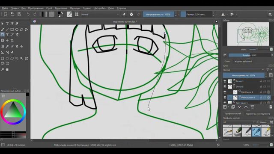Select the shape selection arrow tool
The image size is (274, 154).
[x=3, y=24]
